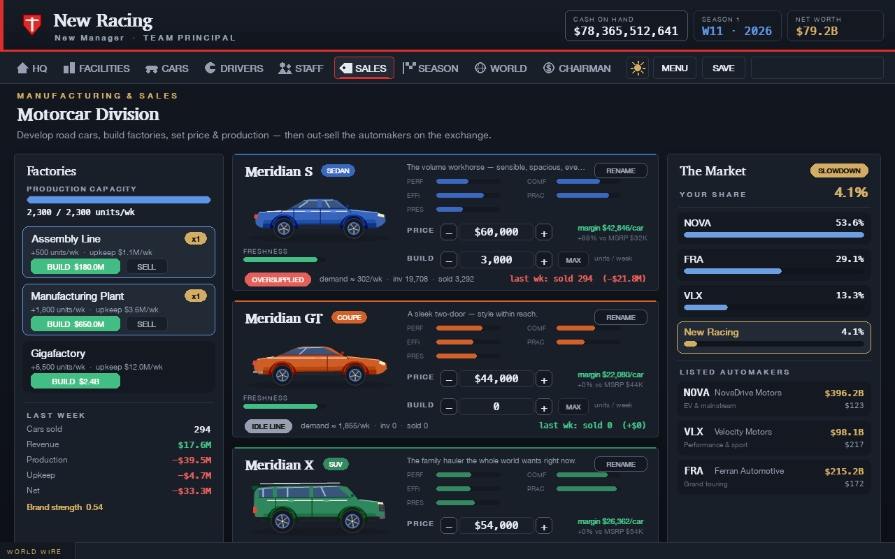Open Drivers helmet icon tab
The width and height of the screenshot is (895, 559).
234,68
